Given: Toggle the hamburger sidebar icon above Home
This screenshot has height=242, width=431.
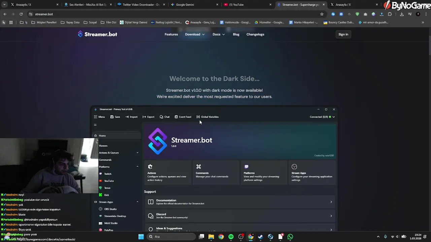Looking at the screenshot, I should 95,125.
